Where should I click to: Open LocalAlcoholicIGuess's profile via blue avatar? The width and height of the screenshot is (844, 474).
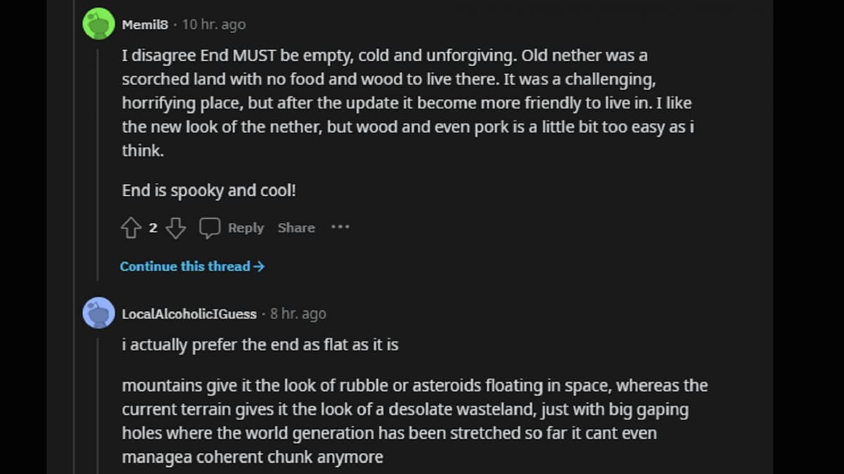98,314
